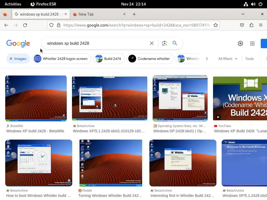Image resolution: width=267 pixels, height=200 pixels.
Task: Open Windows:XP:2428:idx01 result link
Action: [x=179, y=131]
